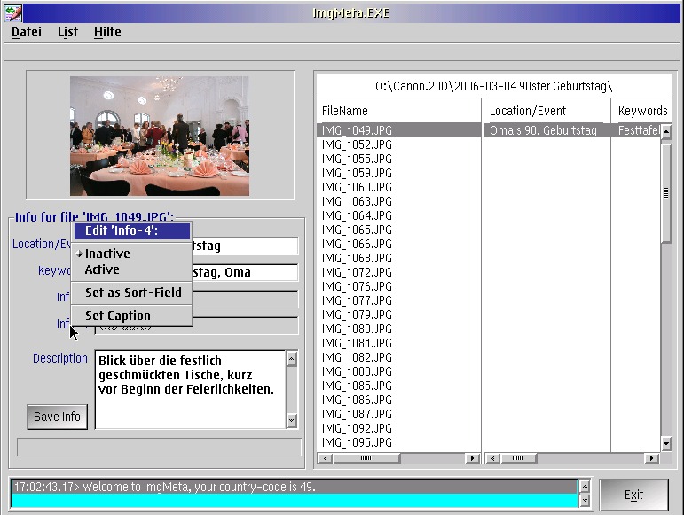Select file IMG_1077.JPG in list

398,300
